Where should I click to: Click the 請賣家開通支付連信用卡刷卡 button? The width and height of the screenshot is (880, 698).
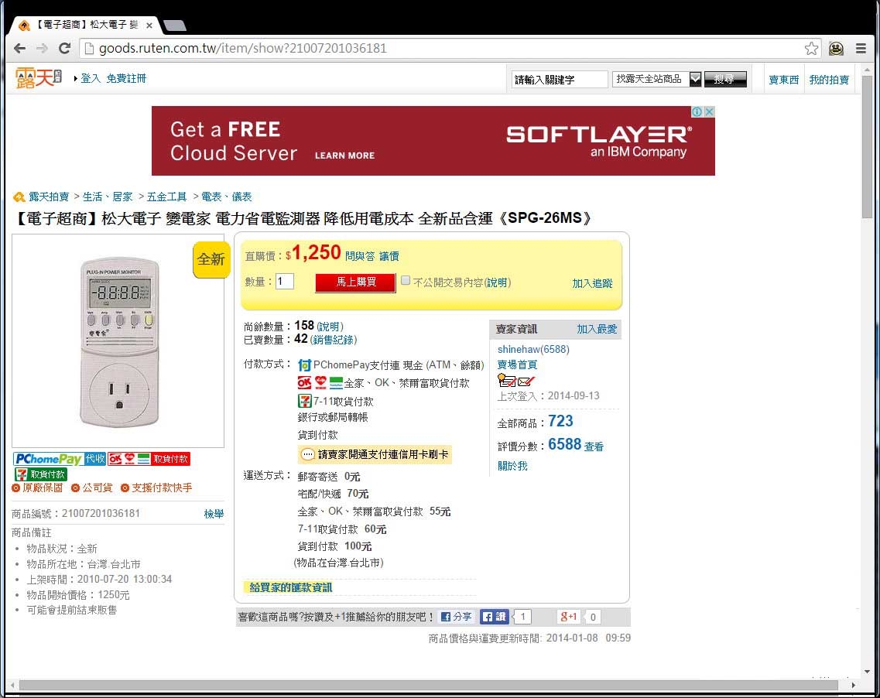(375, 454)
